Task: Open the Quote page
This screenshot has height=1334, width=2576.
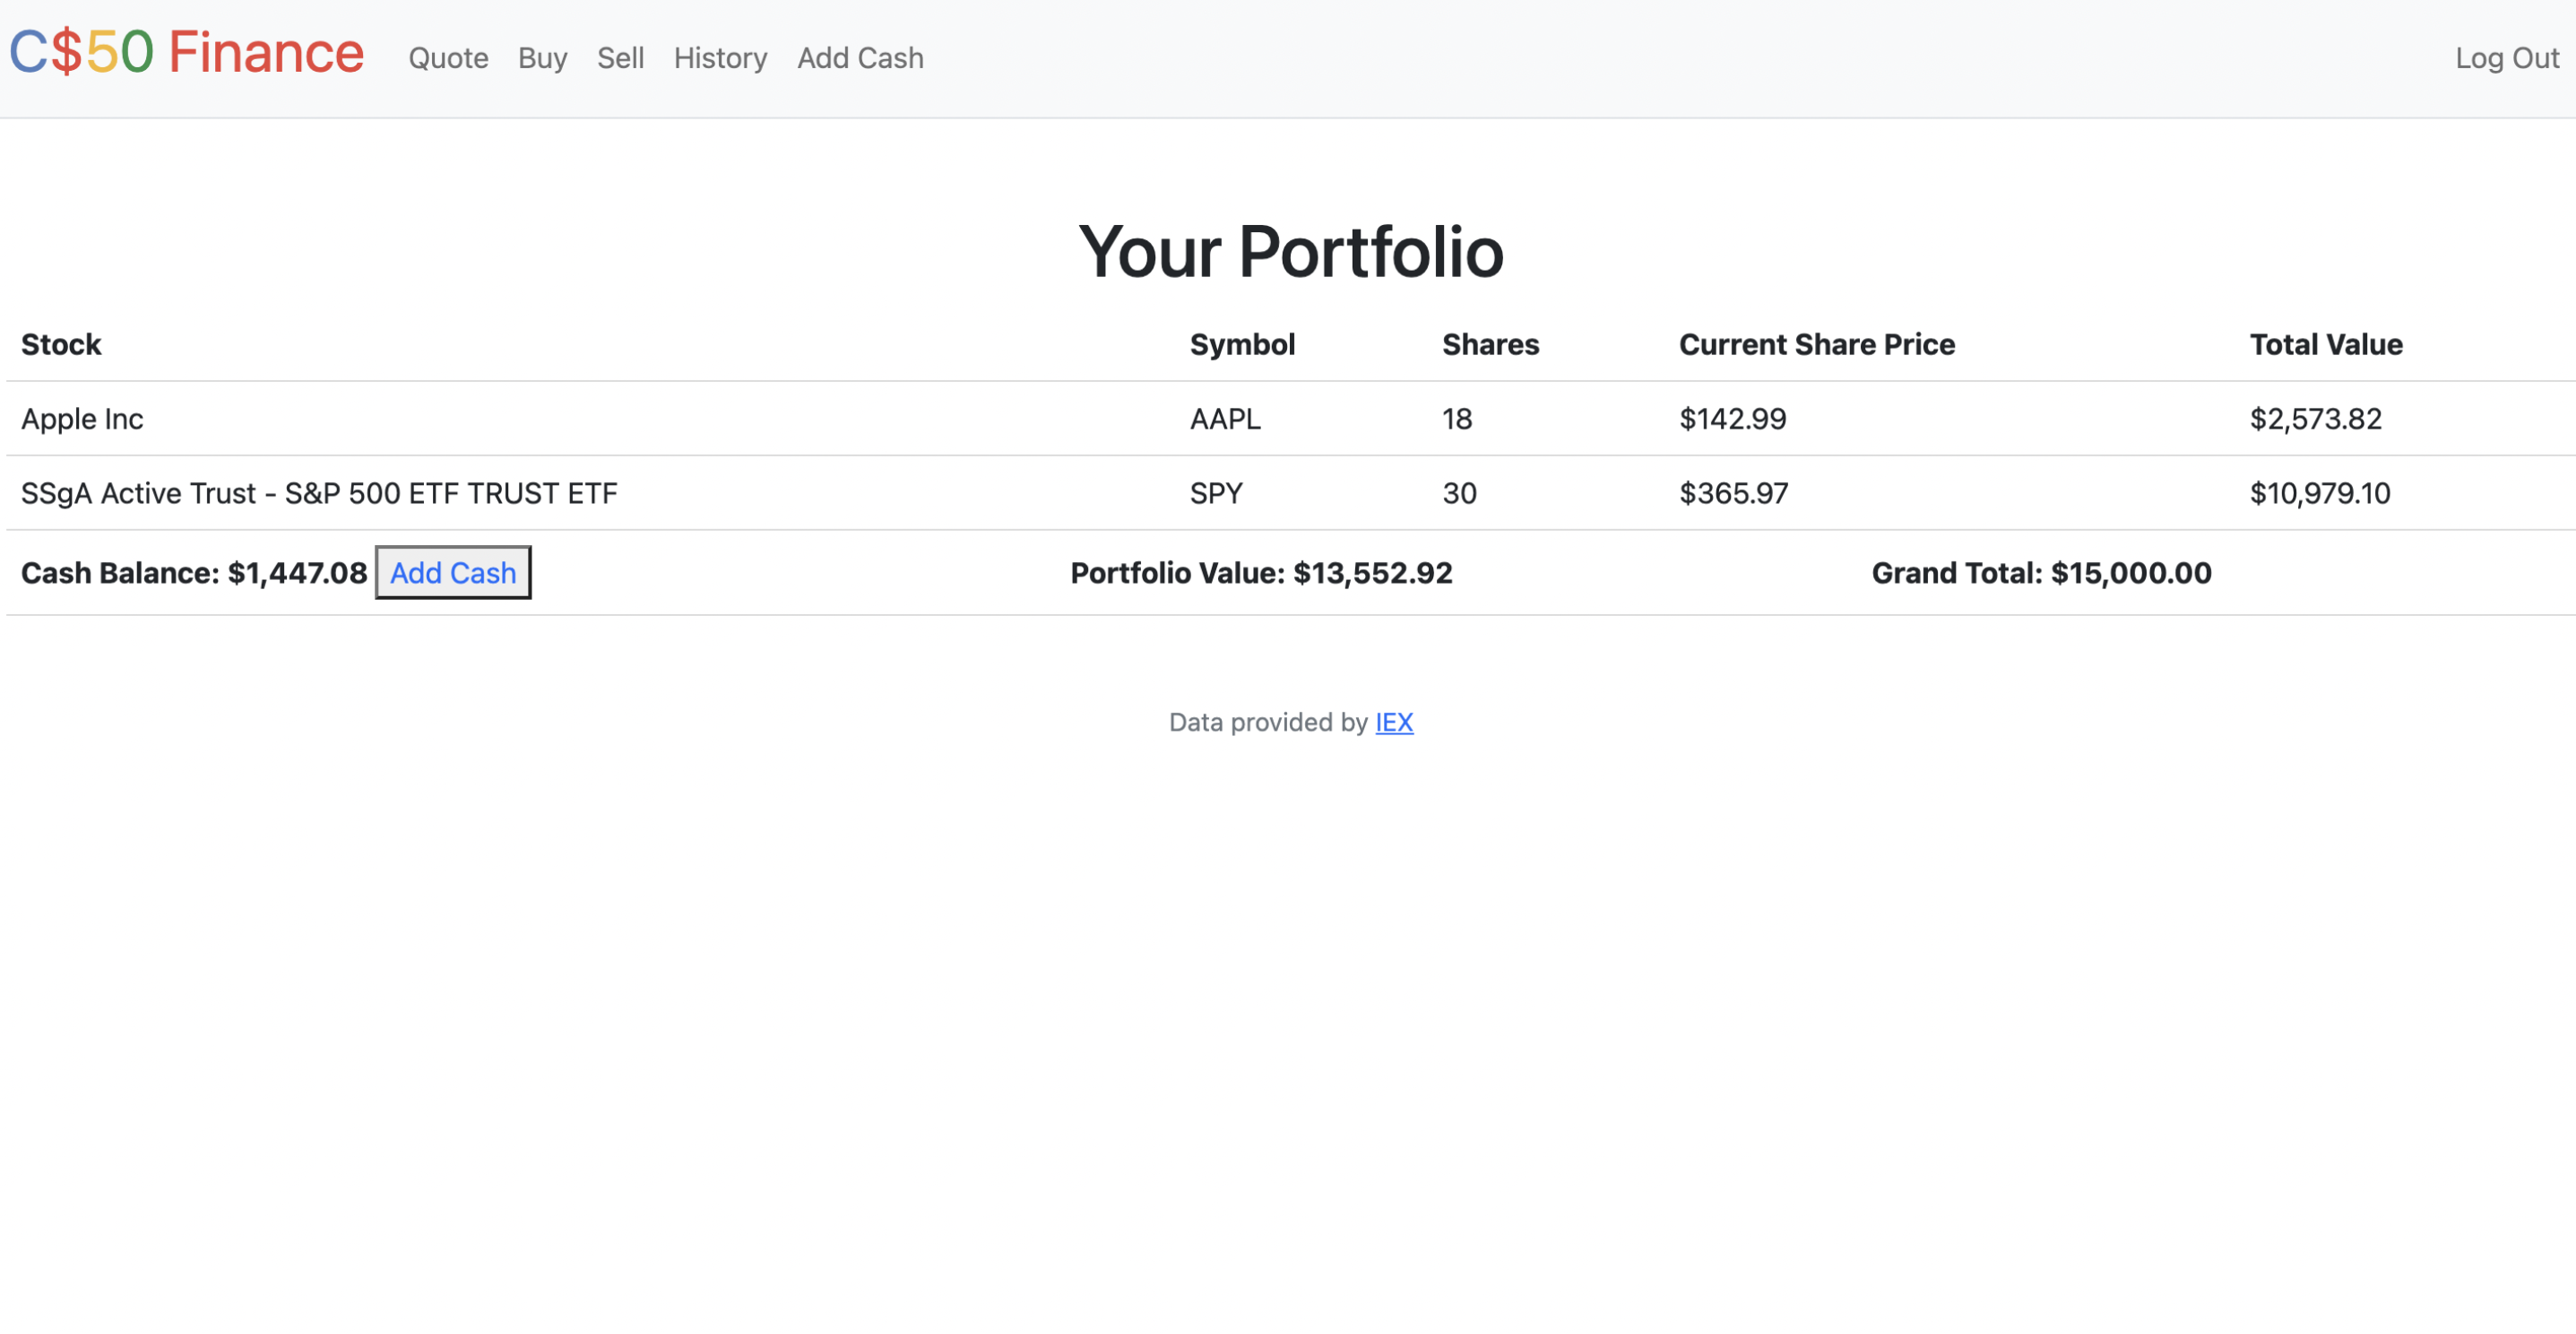Action: click(x=448, y=58)
